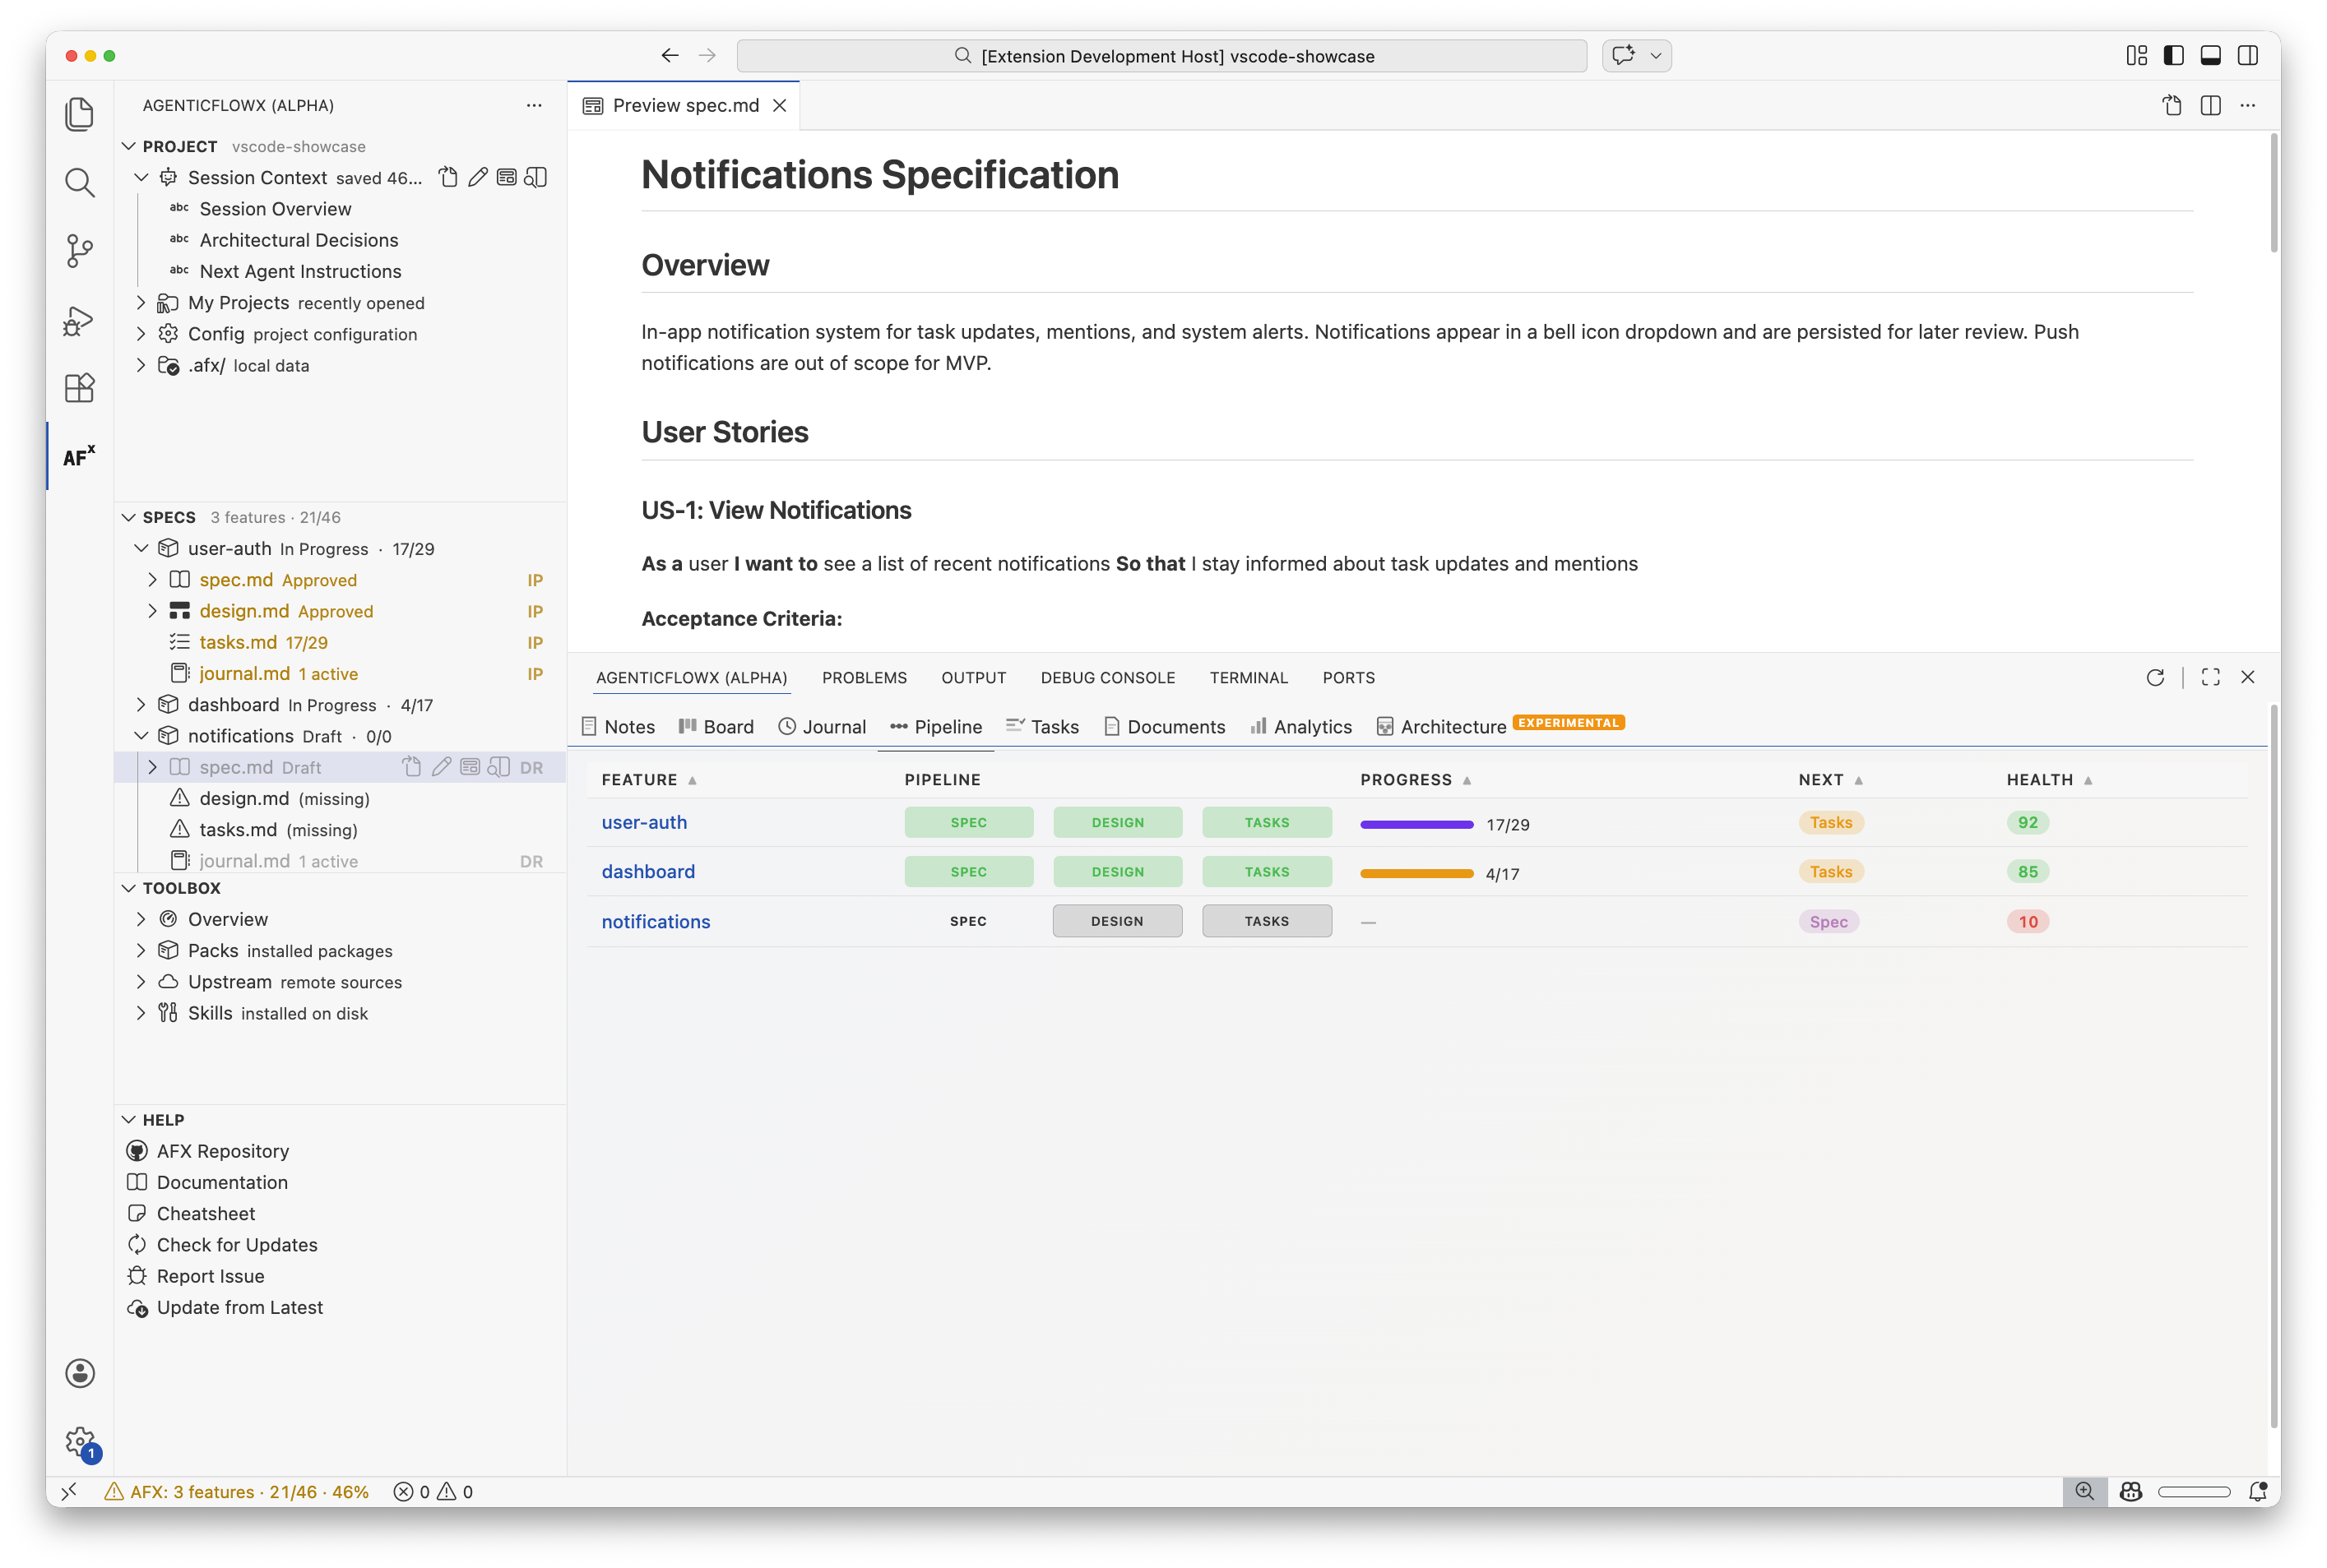Viewport: 2327px width, 1568px height.
Task: Collapse the TOOLBOX section
Action: (129, 888)
